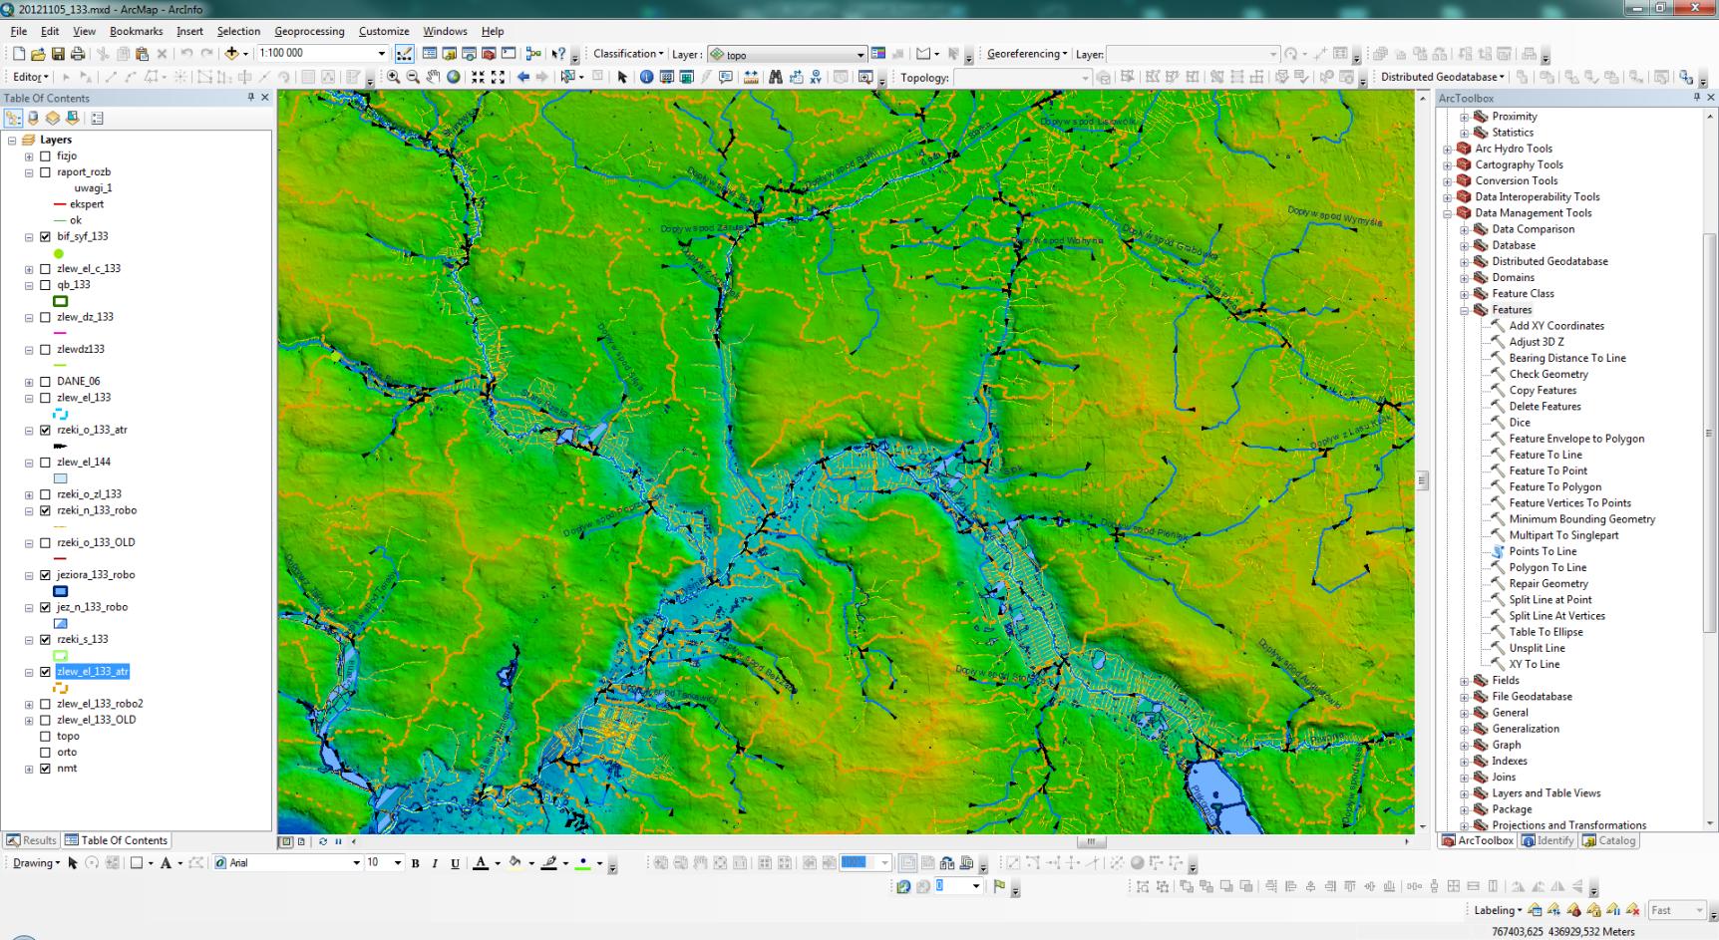1719x940 pixels.
Task: Open the File menu
Action: [19, 32]
